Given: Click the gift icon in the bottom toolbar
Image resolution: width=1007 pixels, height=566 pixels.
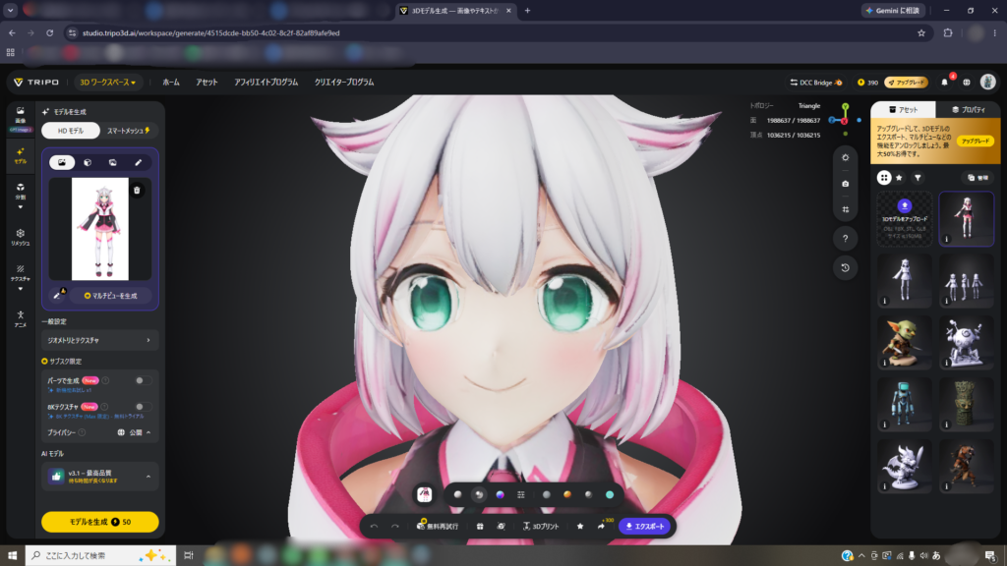Looking at the screenshot, I should (x=480, y=527).
